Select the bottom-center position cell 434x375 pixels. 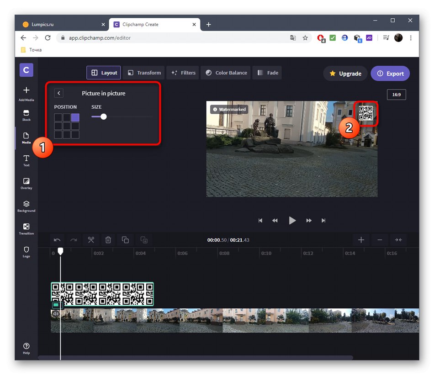67,134
